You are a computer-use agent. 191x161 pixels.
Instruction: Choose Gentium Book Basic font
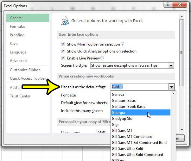coord(141,107)
